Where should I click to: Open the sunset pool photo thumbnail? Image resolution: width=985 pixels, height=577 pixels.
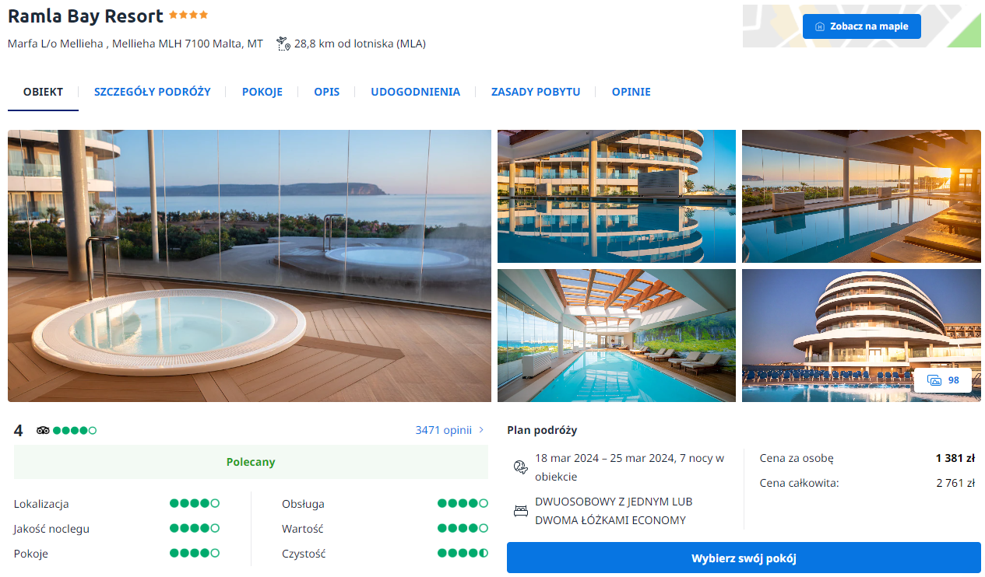click(861, 196)
